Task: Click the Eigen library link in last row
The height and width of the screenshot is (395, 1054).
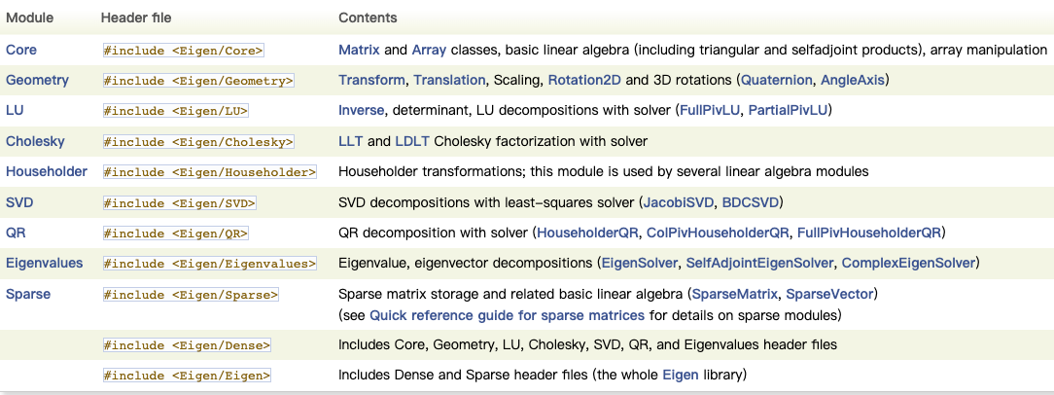Action: tap(680, 374)
